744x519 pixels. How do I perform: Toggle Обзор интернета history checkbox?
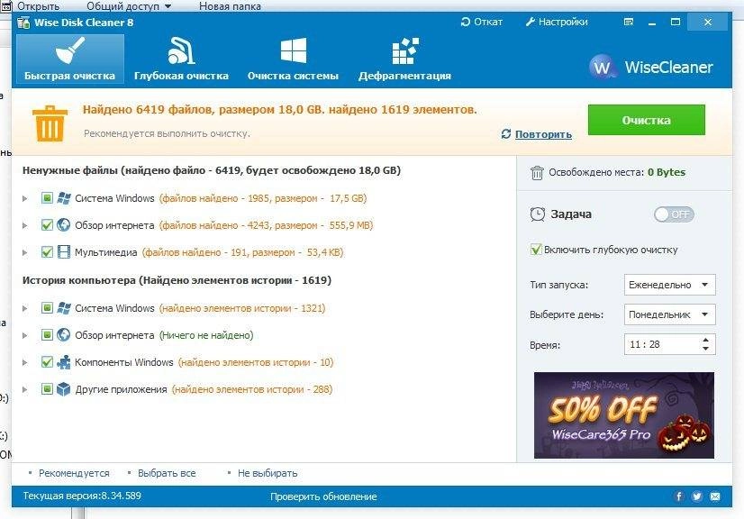47,335
